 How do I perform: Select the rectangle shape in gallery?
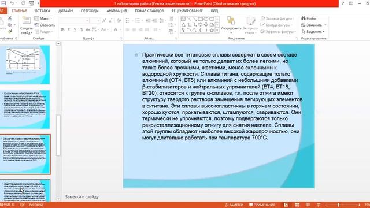(201, 19)
